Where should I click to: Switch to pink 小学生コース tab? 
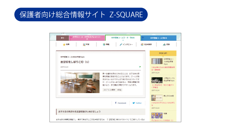click(x=87, y=38)
